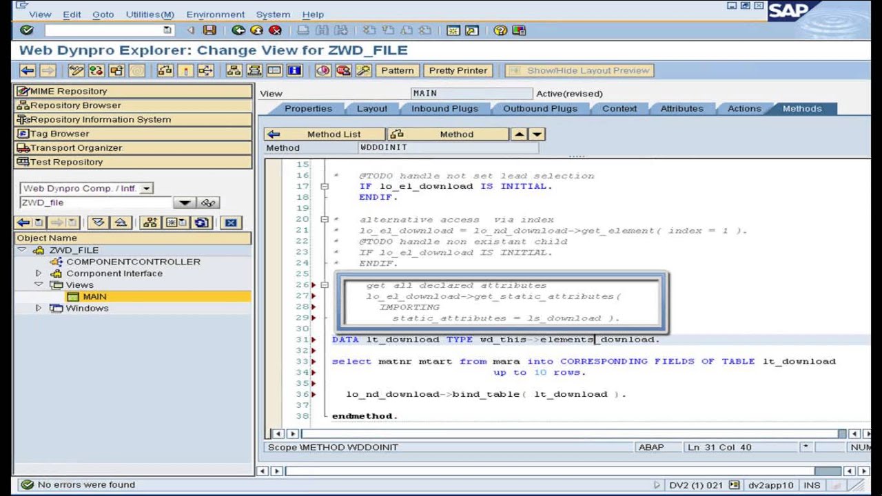Click the green Enter checkmark icon

[27, 30]
